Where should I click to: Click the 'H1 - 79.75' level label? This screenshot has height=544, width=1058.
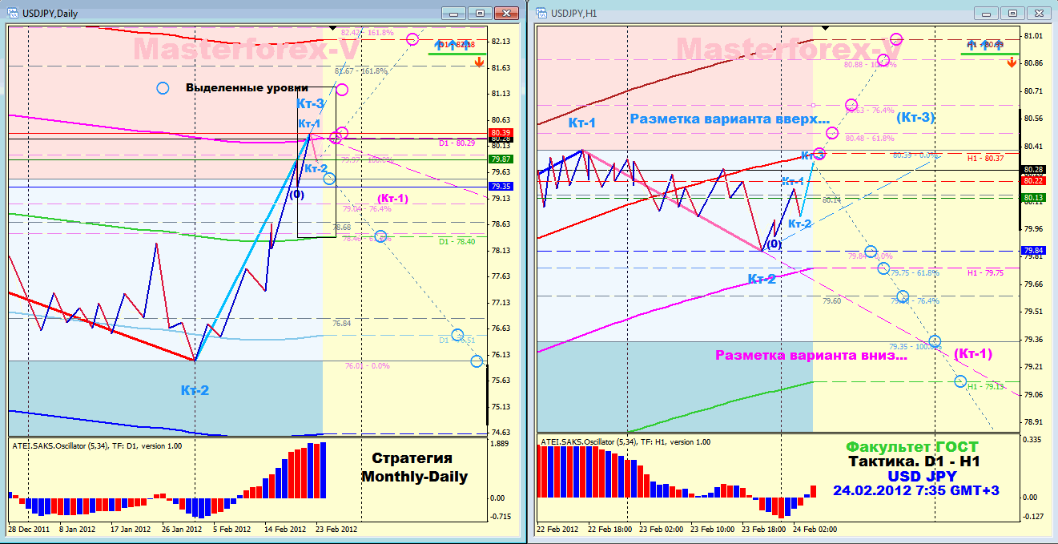(x=986, y=273)
